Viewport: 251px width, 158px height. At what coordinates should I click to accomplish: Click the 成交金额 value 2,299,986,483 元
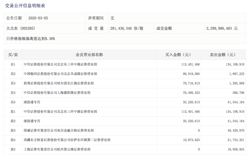[x=222, y=28]
